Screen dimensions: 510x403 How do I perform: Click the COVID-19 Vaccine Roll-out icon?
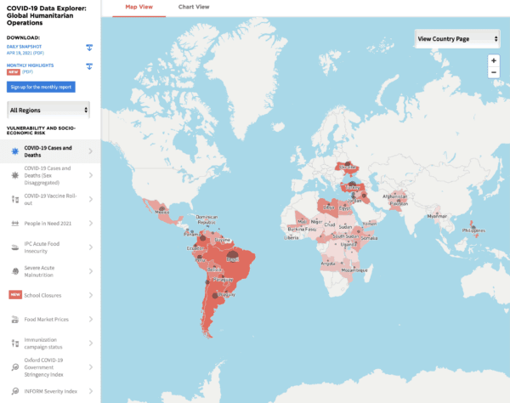14,198
